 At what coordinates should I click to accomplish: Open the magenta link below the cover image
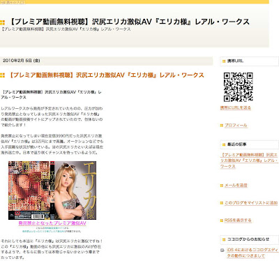pos(52,223)
